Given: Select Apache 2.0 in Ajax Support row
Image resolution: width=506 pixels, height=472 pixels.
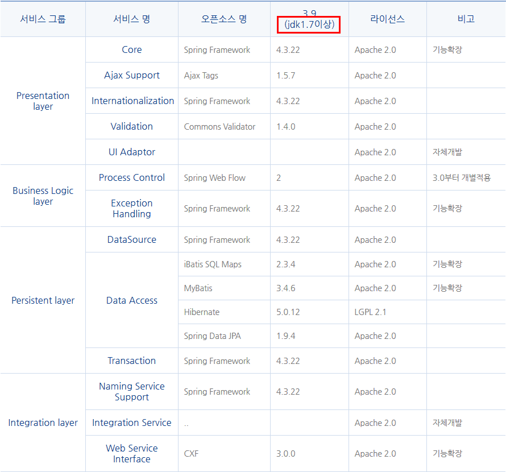Looking at the screenshot, I should click(388, 75).
